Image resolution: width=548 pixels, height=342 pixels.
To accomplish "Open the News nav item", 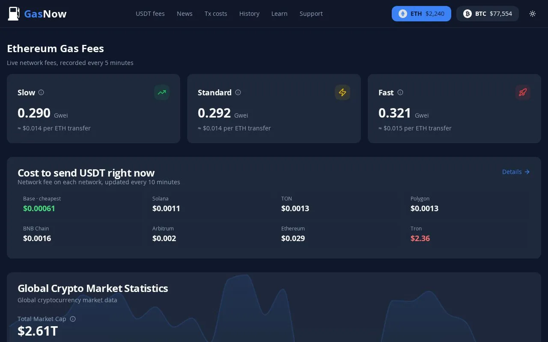I will pyautogui.click(x=185, y=14).
